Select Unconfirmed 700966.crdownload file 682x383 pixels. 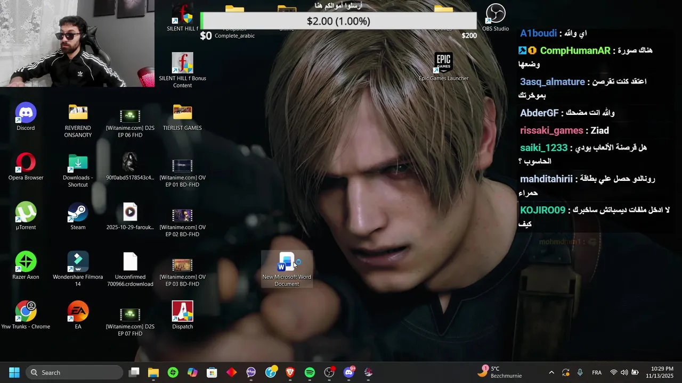coord(130,269)
